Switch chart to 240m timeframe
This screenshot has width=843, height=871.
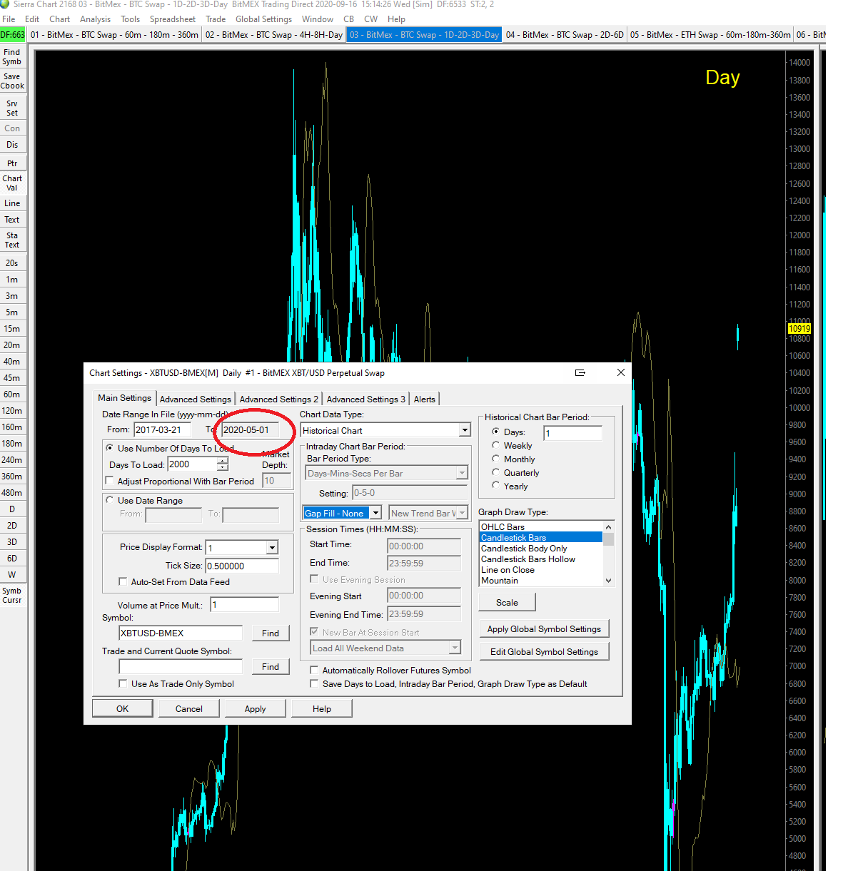[12, 460]
